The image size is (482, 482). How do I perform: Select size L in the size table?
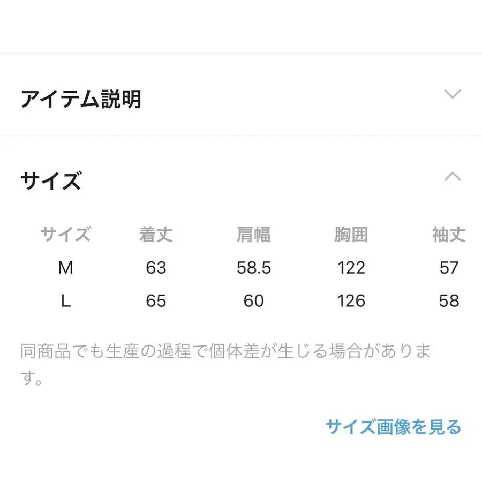65,301
